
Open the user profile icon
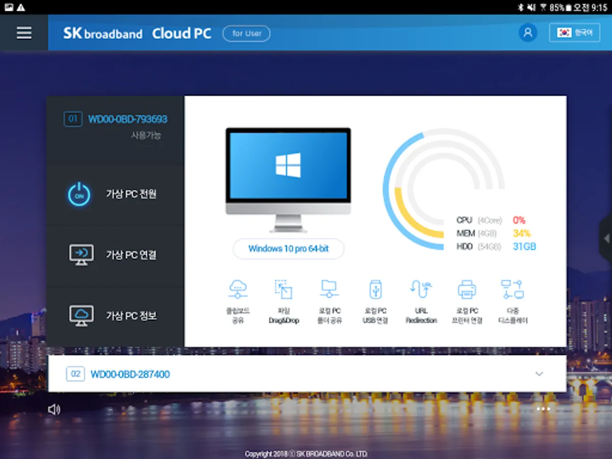(x=528, y=33)
